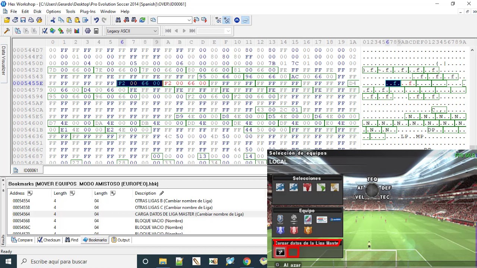The image size is (477, 268).
Task: Click the Export arrow icon after paste icons
Action: coord(85,20)
